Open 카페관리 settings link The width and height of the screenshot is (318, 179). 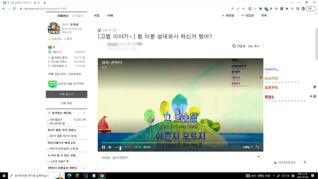[x=55, y=39]
